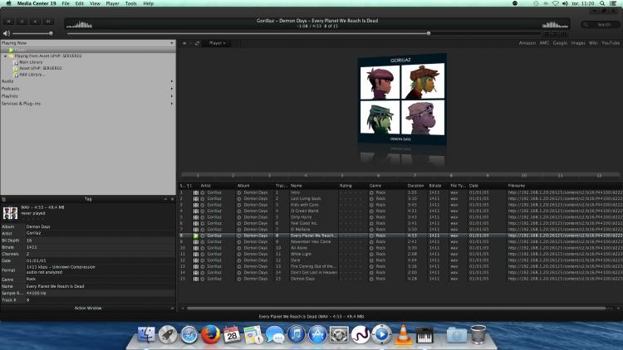
Task: Click the playback seek bar handle
Action: coord(429,33)
